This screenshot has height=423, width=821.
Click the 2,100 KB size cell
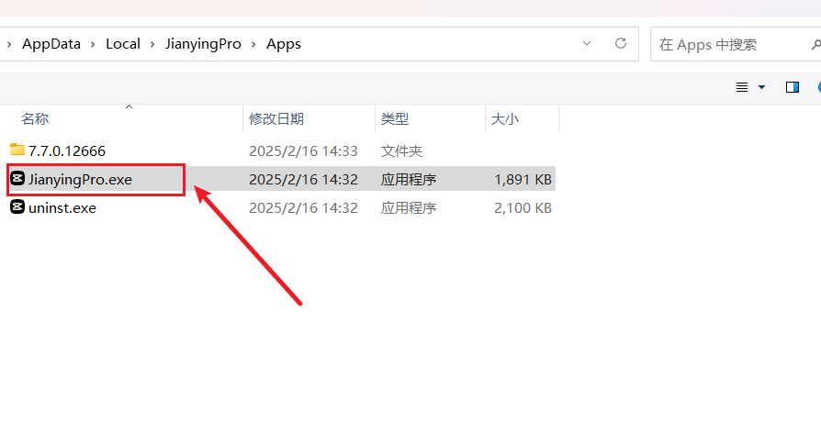click(523, 207)
